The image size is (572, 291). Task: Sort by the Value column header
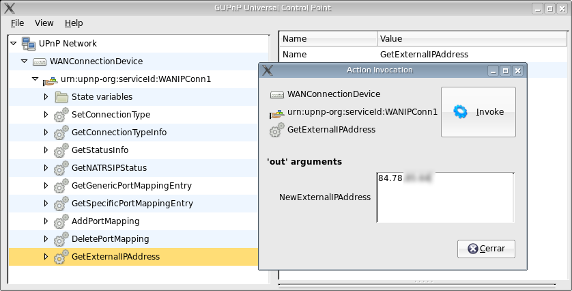pyautogui.click(x=472, y=39)
